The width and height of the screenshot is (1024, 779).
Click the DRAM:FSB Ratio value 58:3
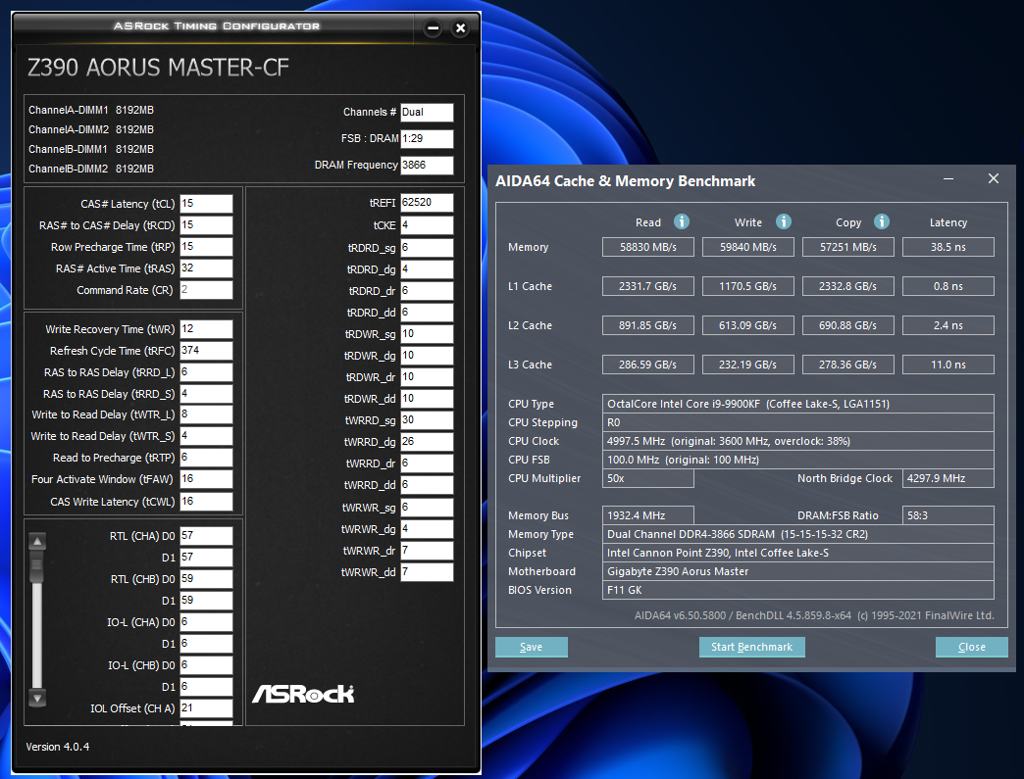[x=948, y=515]
